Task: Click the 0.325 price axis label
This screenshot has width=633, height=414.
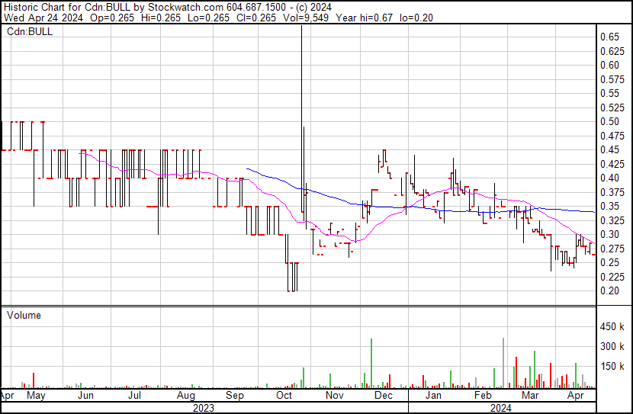Action: (612, 220)
